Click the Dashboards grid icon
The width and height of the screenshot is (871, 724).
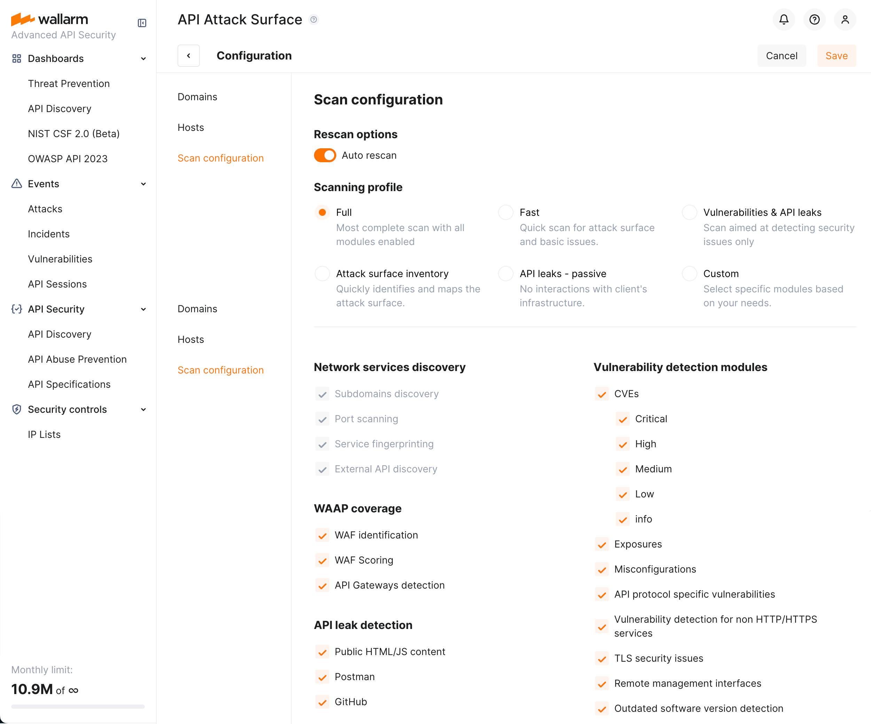pyautogui.click(x=17, y=58)
